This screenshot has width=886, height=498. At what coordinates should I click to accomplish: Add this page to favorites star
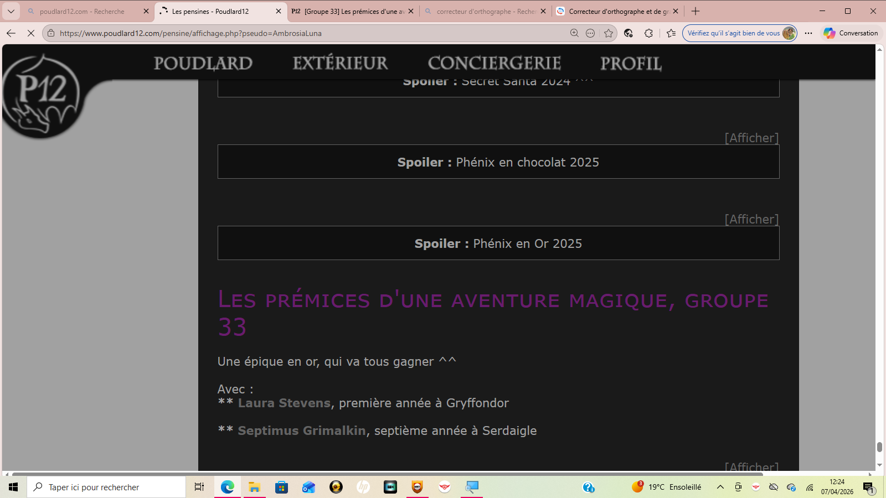point(609,33)
